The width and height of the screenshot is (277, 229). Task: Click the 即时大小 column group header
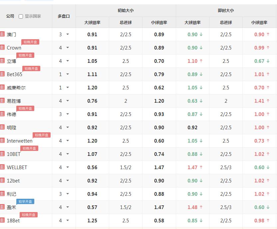pyautogui.click(x=226, y=11)
